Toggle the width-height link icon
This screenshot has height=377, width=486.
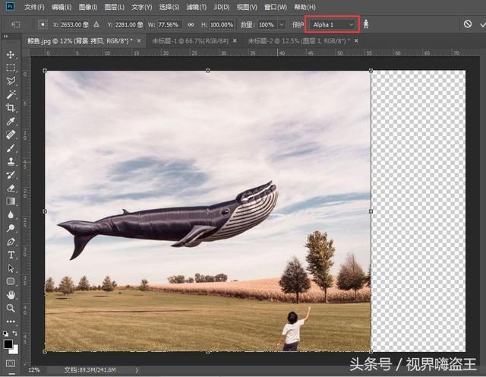[x=191, y=24]
